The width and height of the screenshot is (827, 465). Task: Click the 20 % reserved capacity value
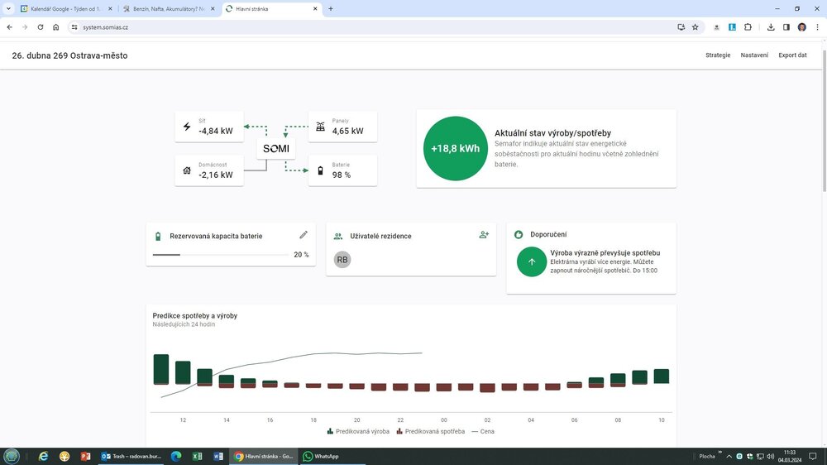(x=301, y=254)
